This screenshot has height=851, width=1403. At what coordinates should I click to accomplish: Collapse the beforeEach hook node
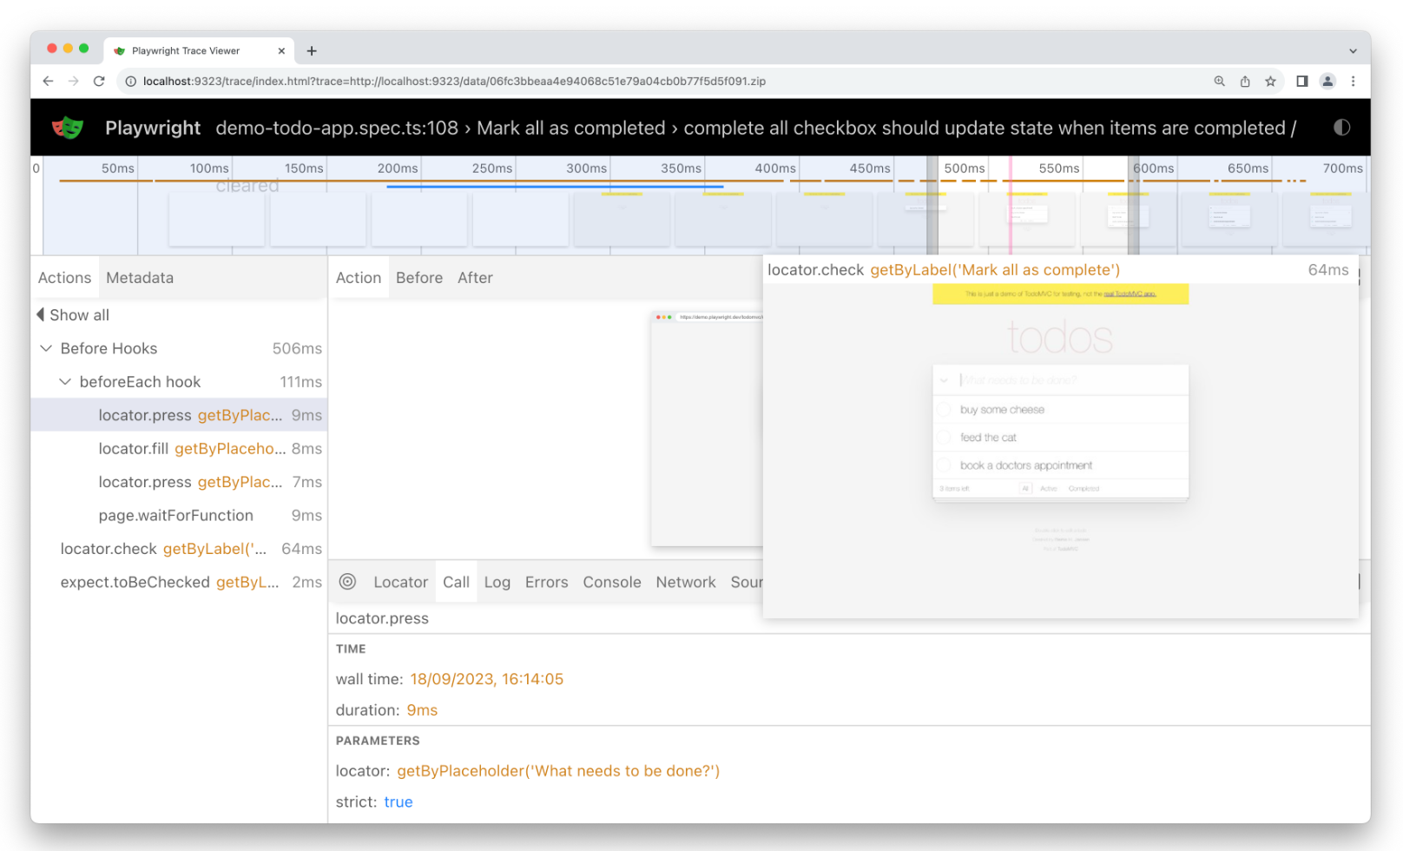click(65, 382)
